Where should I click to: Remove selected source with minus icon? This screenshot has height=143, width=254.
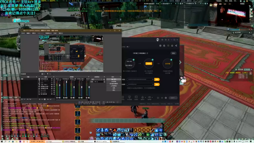point(42,99)
